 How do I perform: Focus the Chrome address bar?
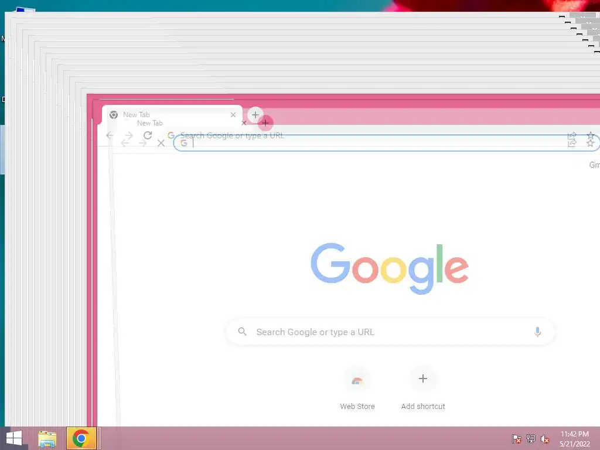(x=387, y=143)
